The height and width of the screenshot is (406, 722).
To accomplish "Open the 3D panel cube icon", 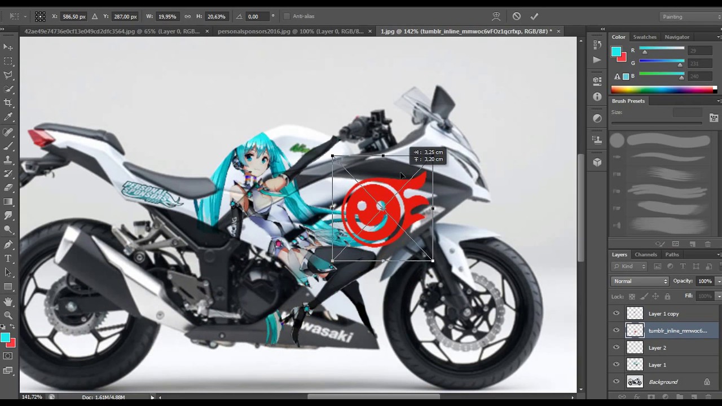I will click(597, 162).
